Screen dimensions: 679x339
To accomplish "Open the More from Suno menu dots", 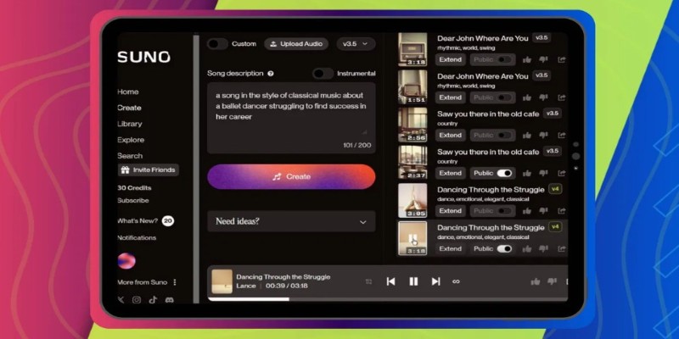I will pos(175,282).
